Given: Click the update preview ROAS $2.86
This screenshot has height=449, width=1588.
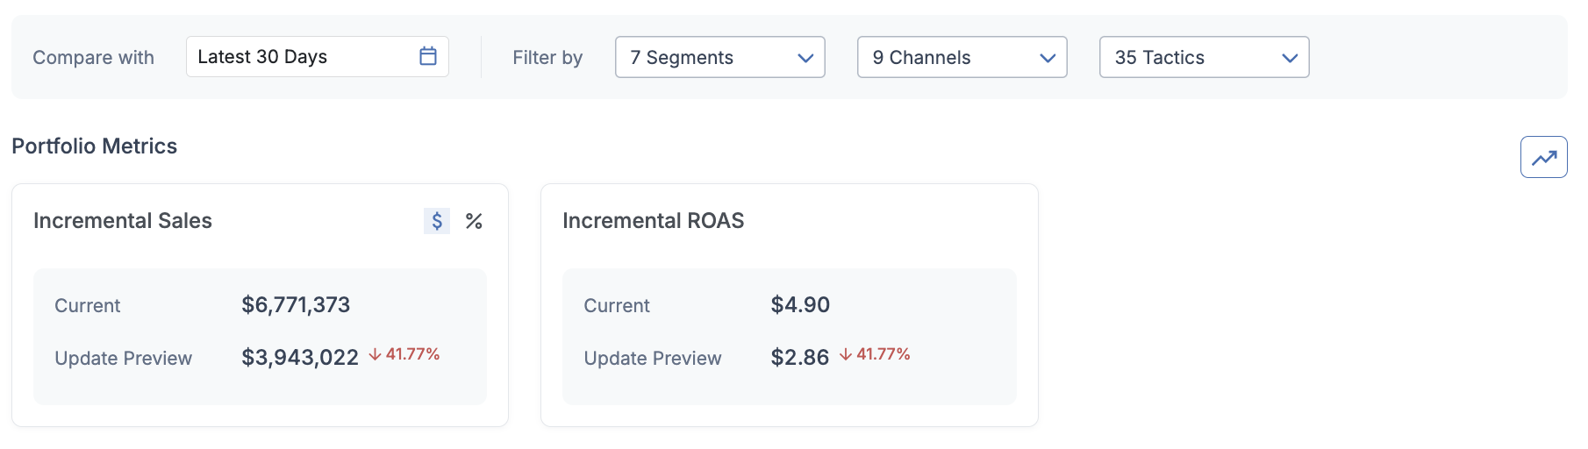Looking at the screenshot, I should pyautogui.click(x=800, y=358).
